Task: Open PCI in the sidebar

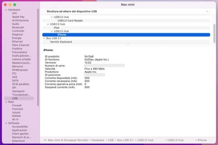Action: coord(14,73)
